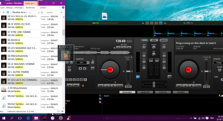Click the right deck pitch slider
The width and height of the screenshot is (223, 121).
(206, 71)
